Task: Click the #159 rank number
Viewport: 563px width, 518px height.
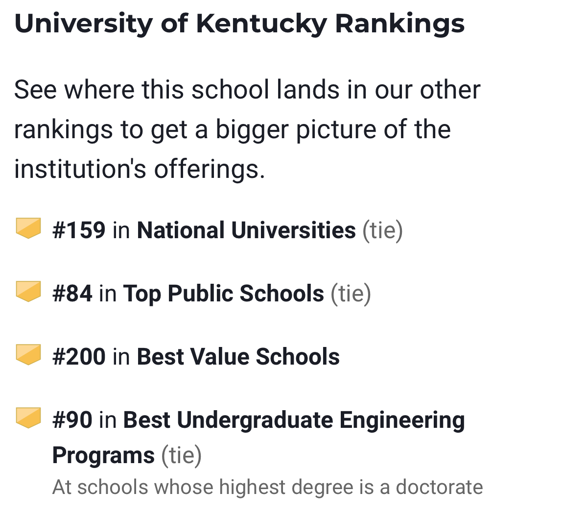Action: (x=79, y=230)
